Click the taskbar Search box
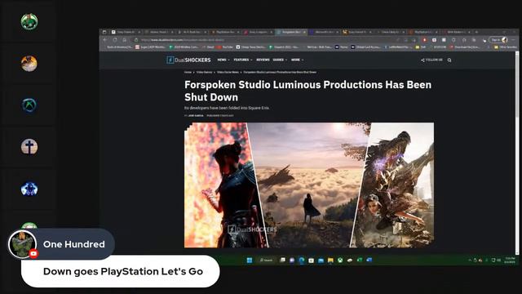Viewport: 522px width, 294px height. coord(266,260)
